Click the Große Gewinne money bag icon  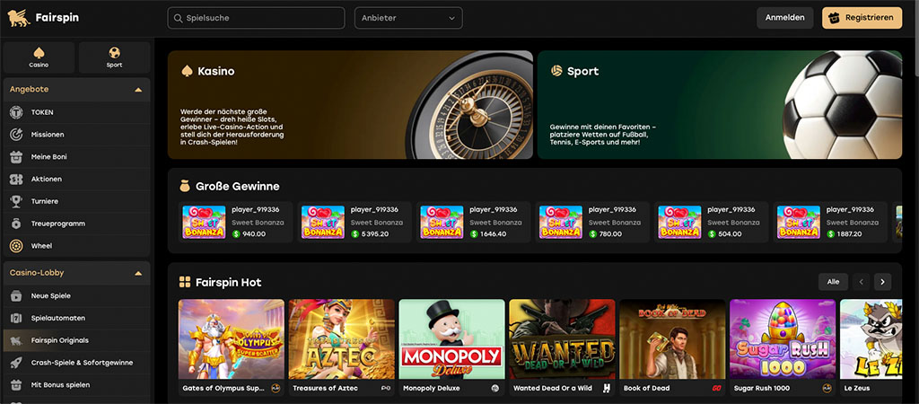(x=185, y=186)
